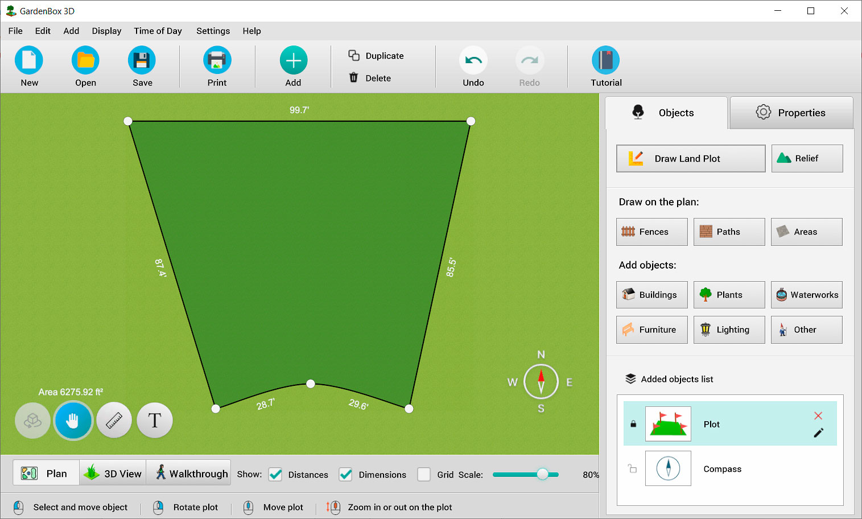Open a project using the folder icon
The width and height of the screenshot is (862, 519).
tap(85, 60)
